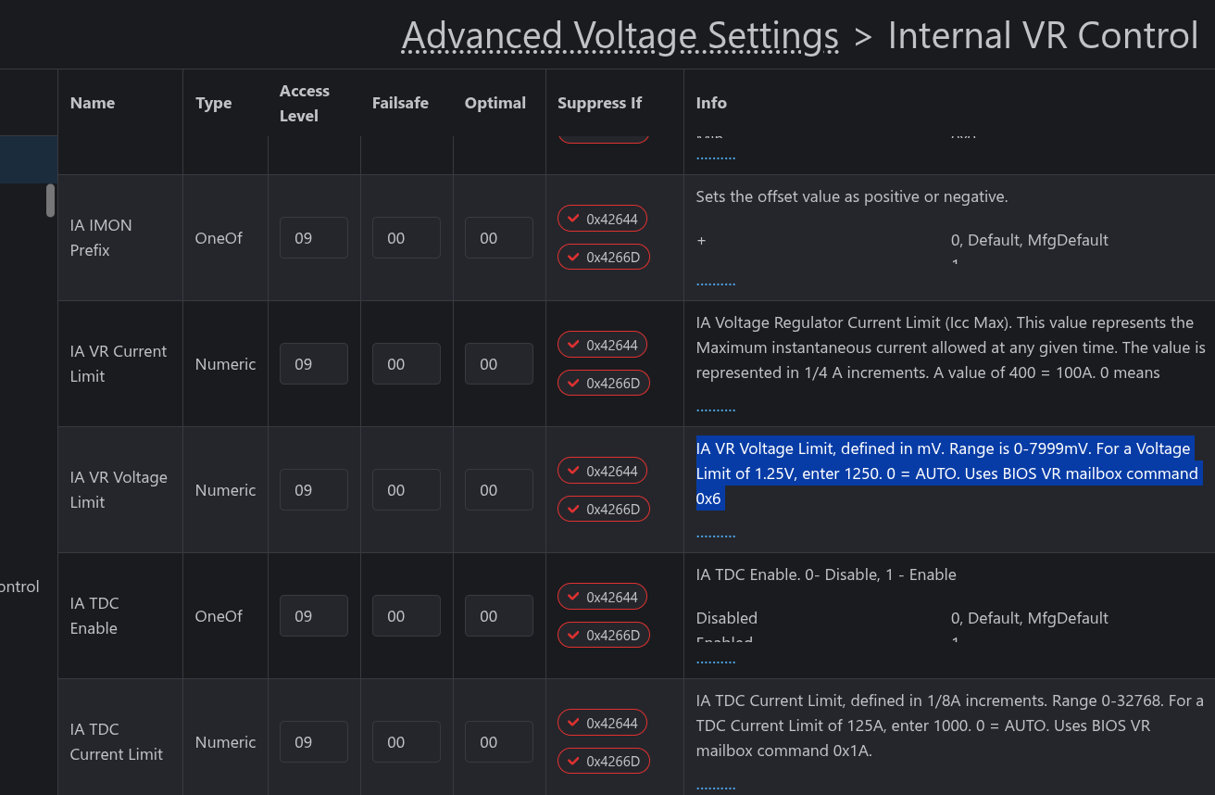Expand the dotted more-info link for IA VR Voltage Limit
Screen dimensions: 1215x795
pos(716,535)
